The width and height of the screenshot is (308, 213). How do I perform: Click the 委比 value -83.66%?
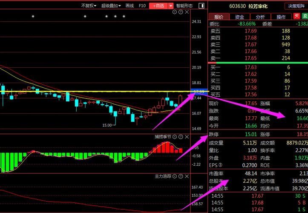click(247, 24)
